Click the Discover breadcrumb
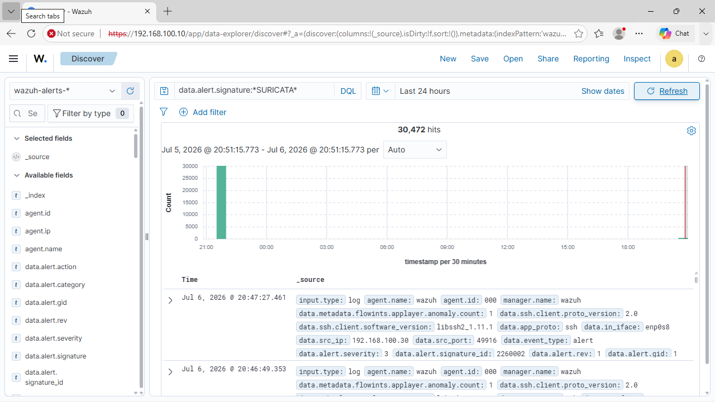Image resolution: width=715 pixels, height=402 pixels. [x=88, y=59]
